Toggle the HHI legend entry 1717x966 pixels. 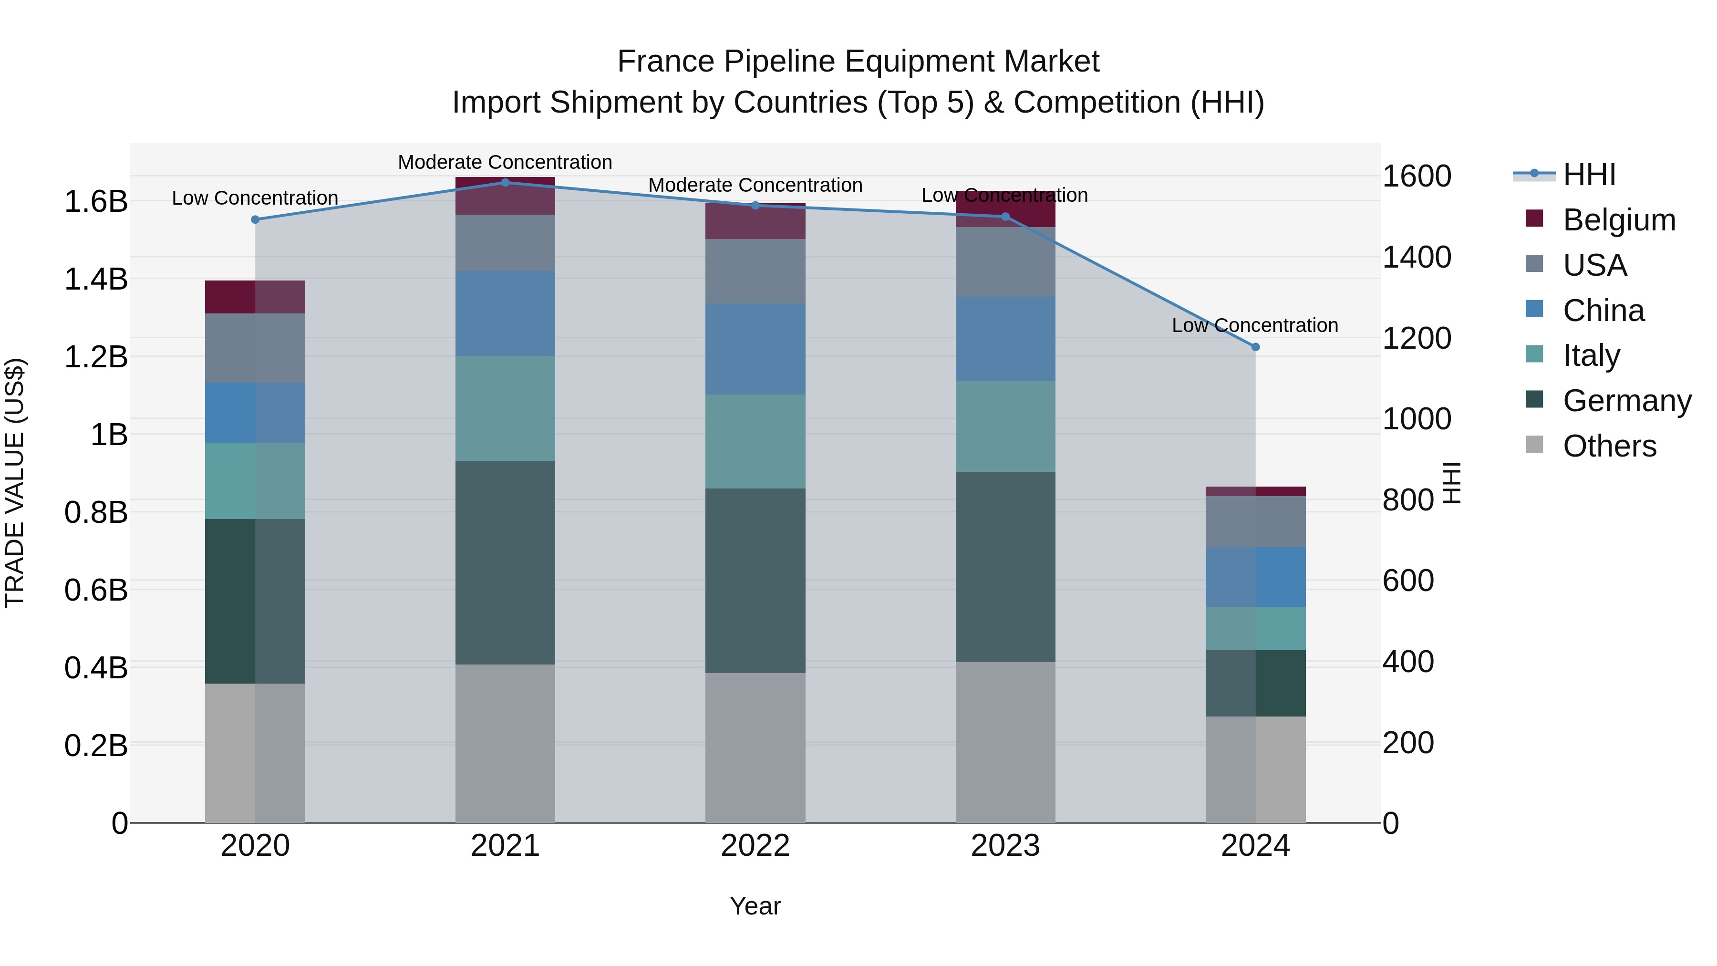pyautogui.click(x=1564, y=175)
